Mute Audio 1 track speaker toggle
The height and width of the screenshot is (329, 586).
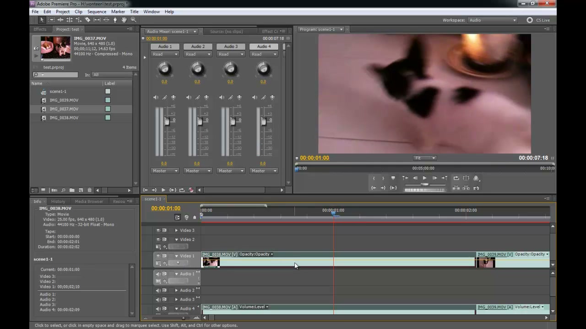[x=158, y=274]
